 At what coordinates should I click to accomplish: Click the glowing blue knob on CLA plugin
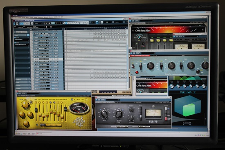[139, 37]
